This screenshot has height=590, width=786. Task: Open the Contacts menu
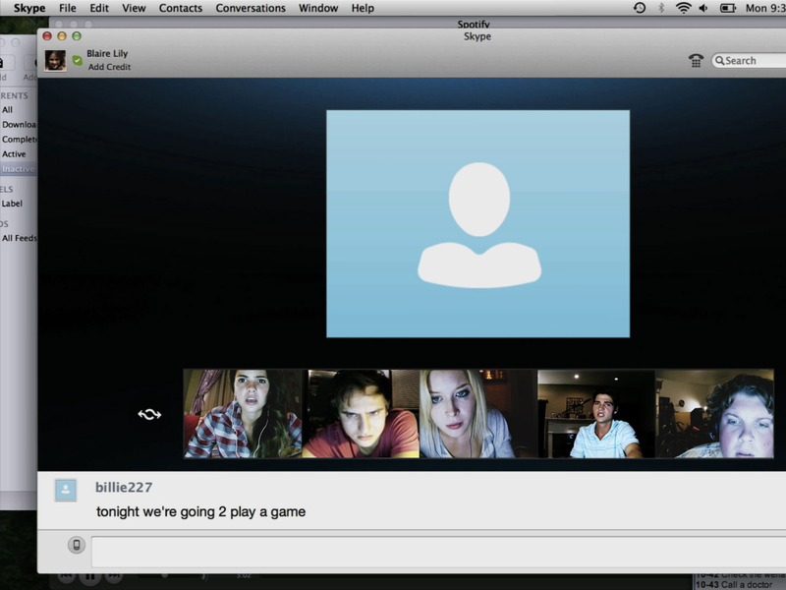[x=181, y=8]
